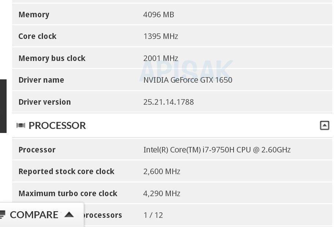
Task: Click the collapse arrow for the PROCESSOR section
Action: (324, 125)
